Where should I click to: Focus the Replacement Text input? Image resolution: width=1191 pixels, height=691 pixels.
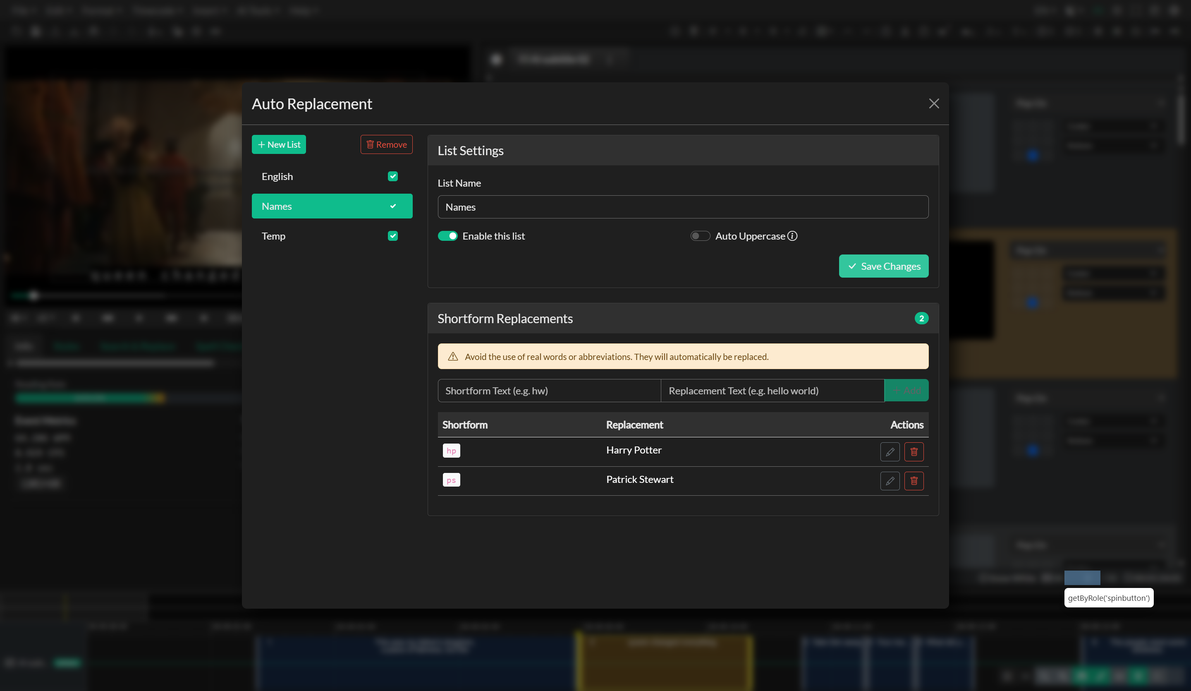772,391
